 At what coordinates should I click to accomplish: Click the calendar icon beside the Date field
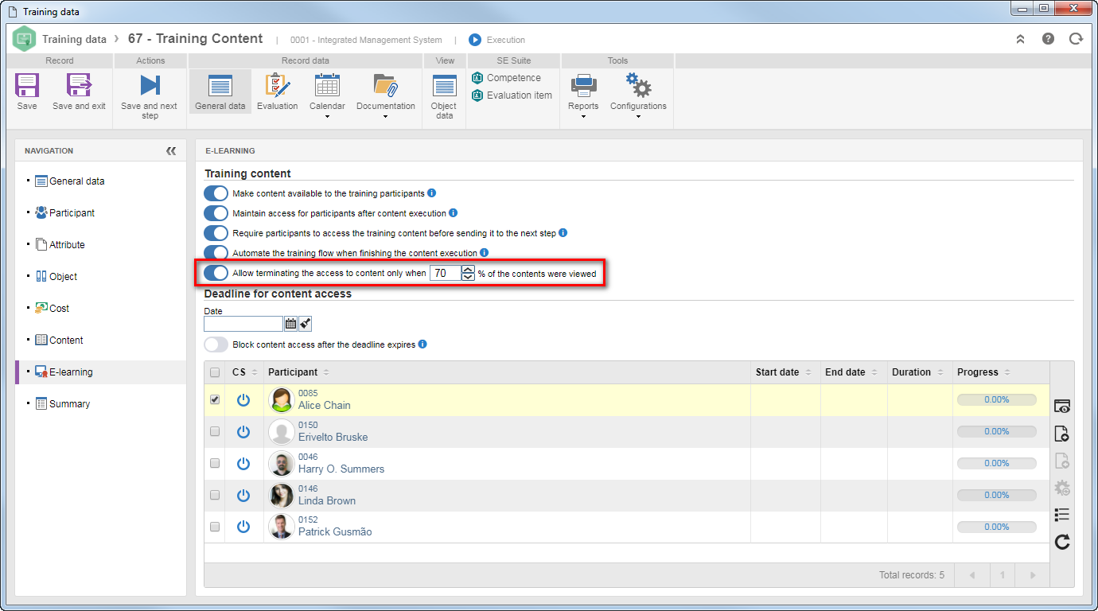point(290,324)
